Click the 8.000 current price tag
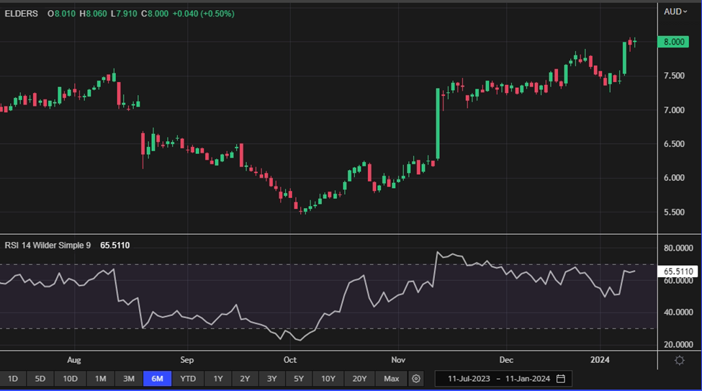 673,42
